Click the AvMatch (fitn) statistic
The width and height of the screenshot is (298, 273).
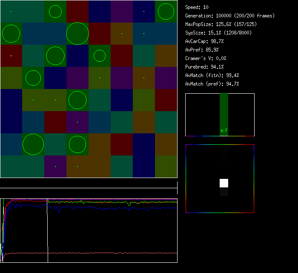pyautogui.click(x=212, y=75)
